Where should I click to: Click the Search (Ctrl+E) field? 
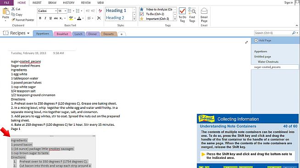pyautogui.click(x=273, y=33)
